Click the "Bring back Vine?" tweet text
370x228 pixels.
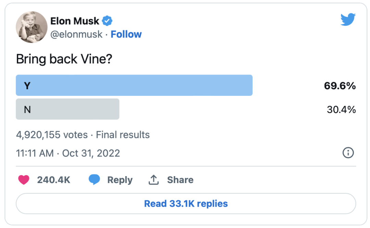tap(64, 59)
